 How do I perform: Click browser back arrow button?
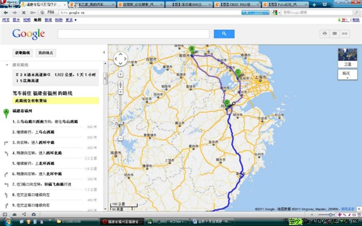[6, 11]
